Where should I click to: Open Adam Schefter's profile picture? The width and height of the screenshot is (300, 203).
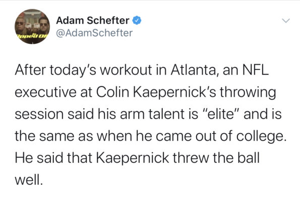pos(32,27)
